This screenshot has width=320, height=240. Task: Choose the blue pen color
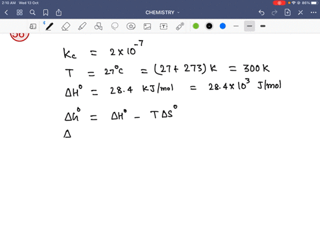click(223, 26)
